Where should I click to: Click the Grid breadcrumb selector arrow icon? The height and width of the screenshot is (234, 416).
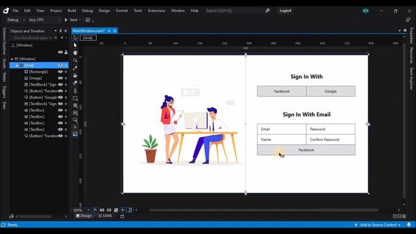tap(75, 38)
